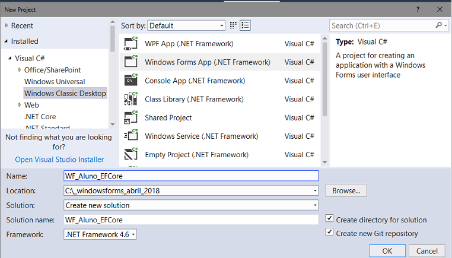Select the Web category label

click(x=31, y=105)
